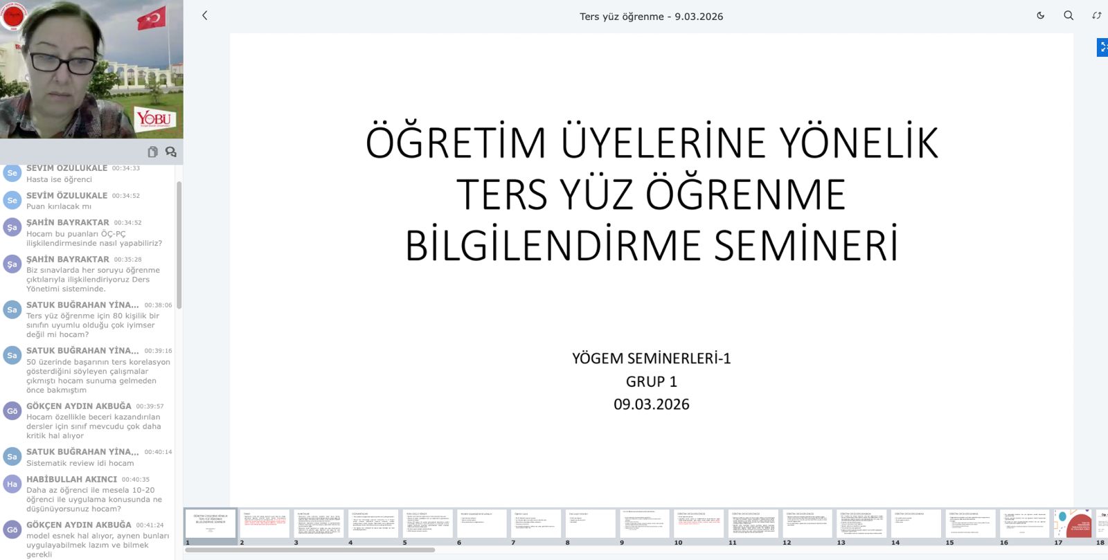The width and height of the screenshot is (1108, 560).
Task: Click the GÖKÇEN AYDIN AKBUĞA name at 00:41:24
Action: tap(78, 525)
